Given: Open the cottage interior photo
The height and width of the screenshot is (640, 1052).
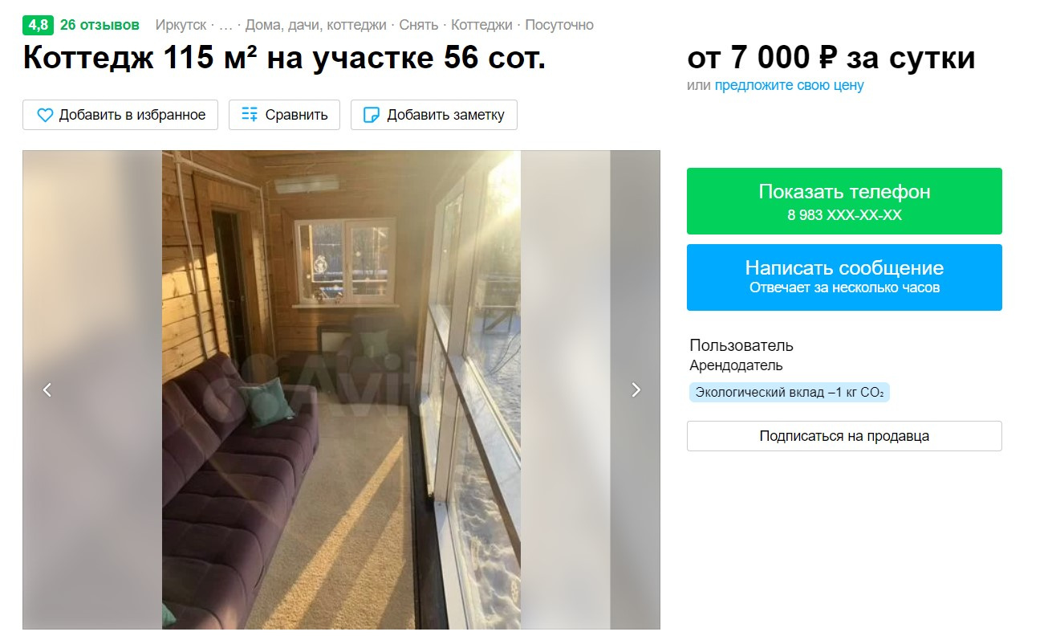Looking at the screenshot, I should pos(341,389).
